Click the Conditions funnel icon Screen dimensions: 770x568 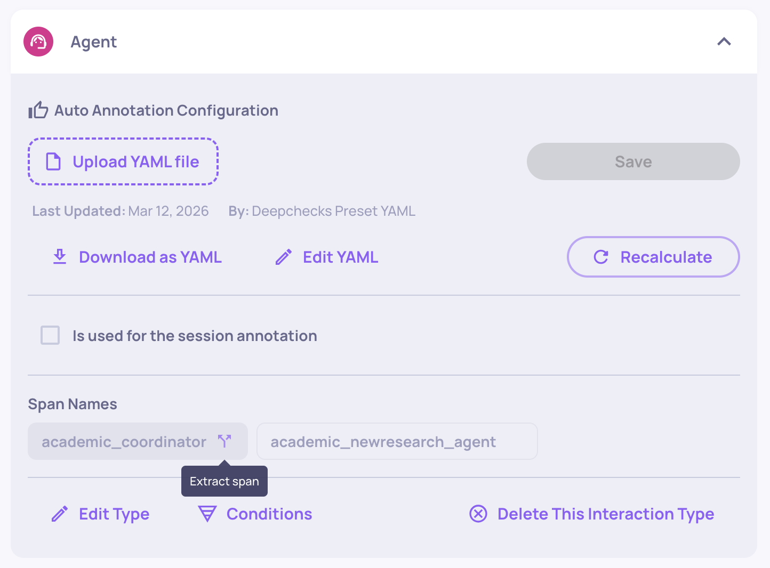(x=207, y=514)
